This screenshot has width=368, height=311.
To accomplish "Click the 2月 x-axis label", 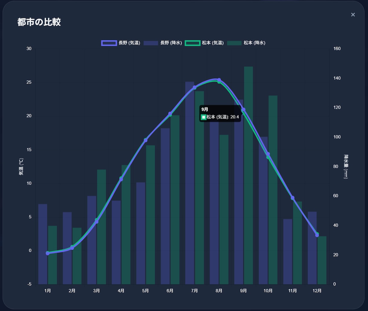I will click(x=72, y=291).
